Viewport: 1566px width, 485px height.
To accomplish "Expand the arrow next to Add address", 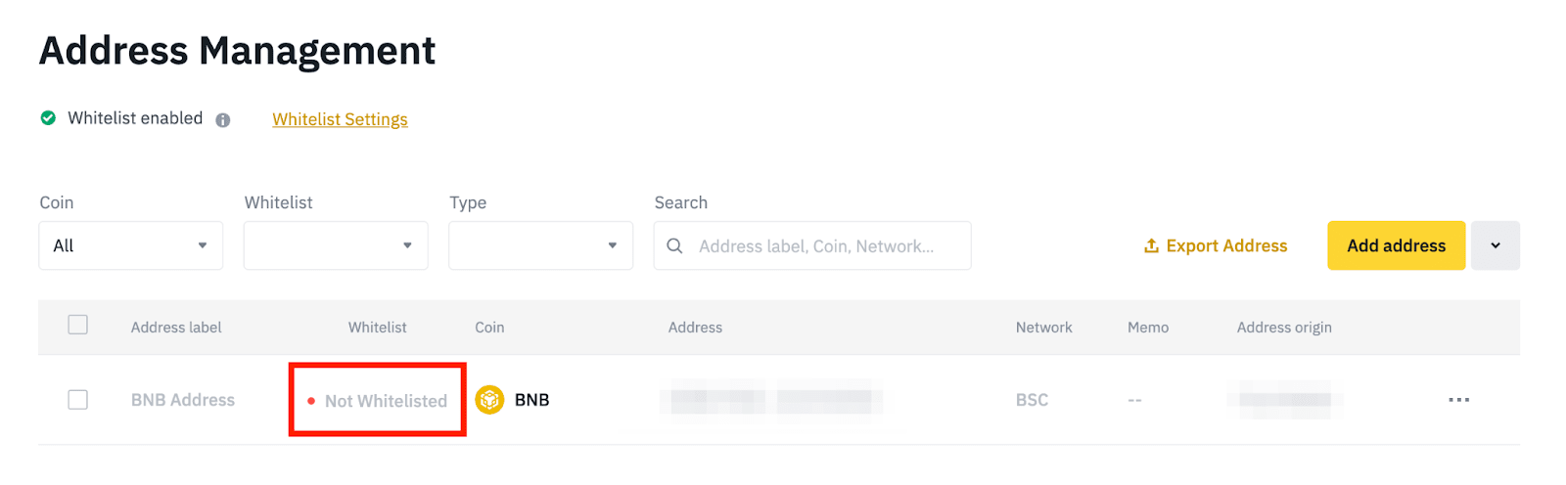I will click(x=1495, y=245).
